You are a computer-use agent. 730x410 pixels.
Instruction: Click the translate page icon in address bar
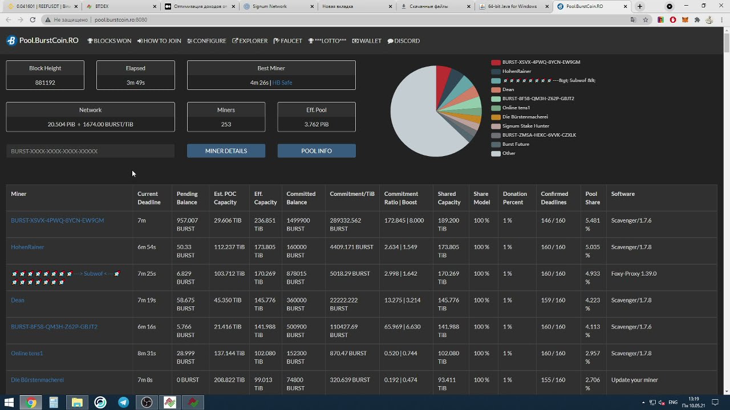click(x=633, y=19)
